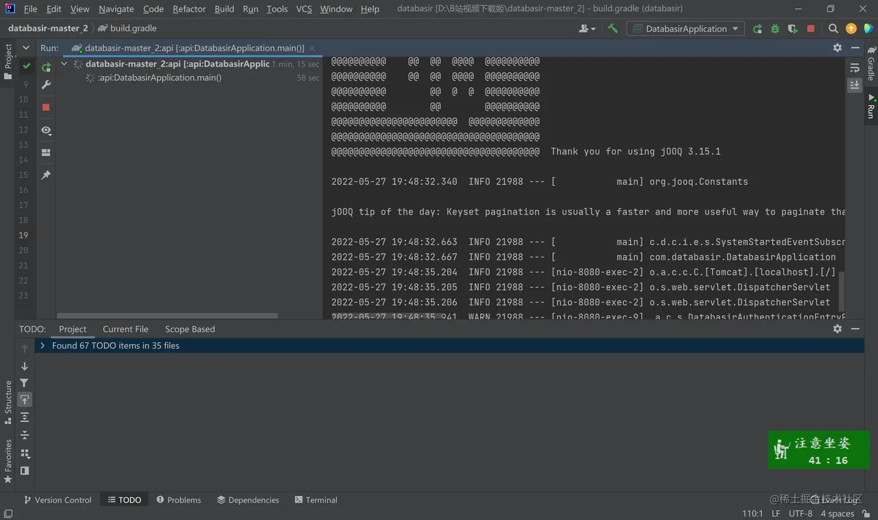Hide the TODO panel with the minus icon
878x520 pixels.
pyautogui.click(x=855, y=328)
